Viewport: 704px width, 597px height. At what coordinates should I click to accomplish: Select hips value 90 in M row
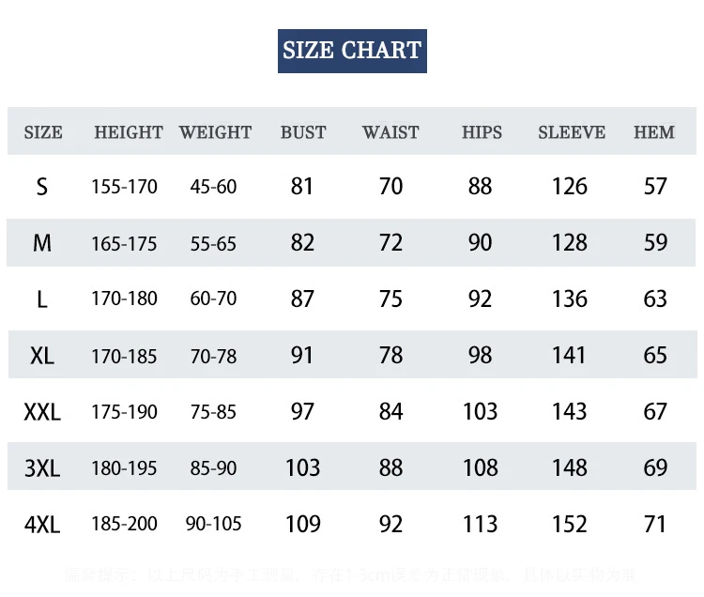[480, 242]
